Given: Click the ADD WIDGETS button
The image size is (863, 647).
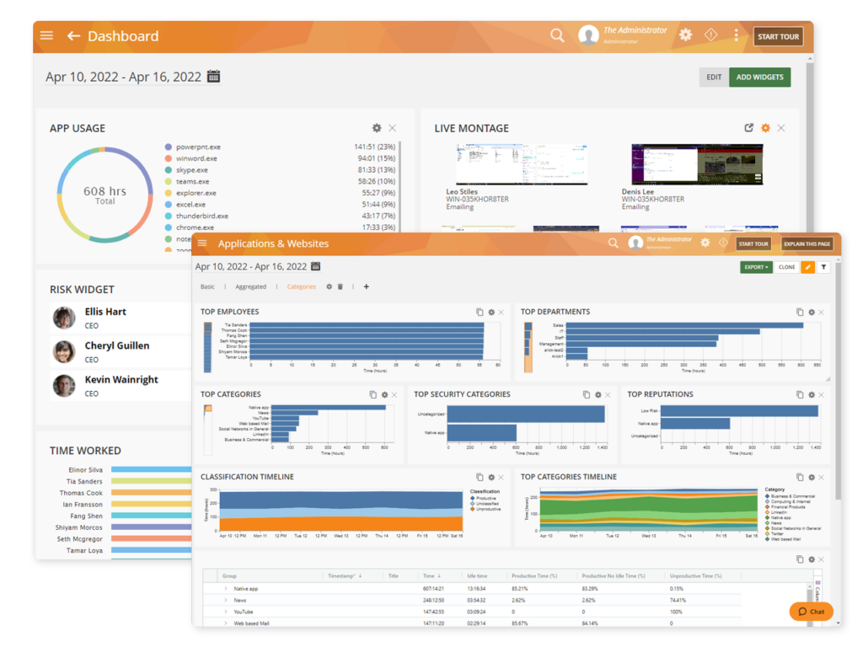Looking at the screenshot, I should tap(759, 77).
